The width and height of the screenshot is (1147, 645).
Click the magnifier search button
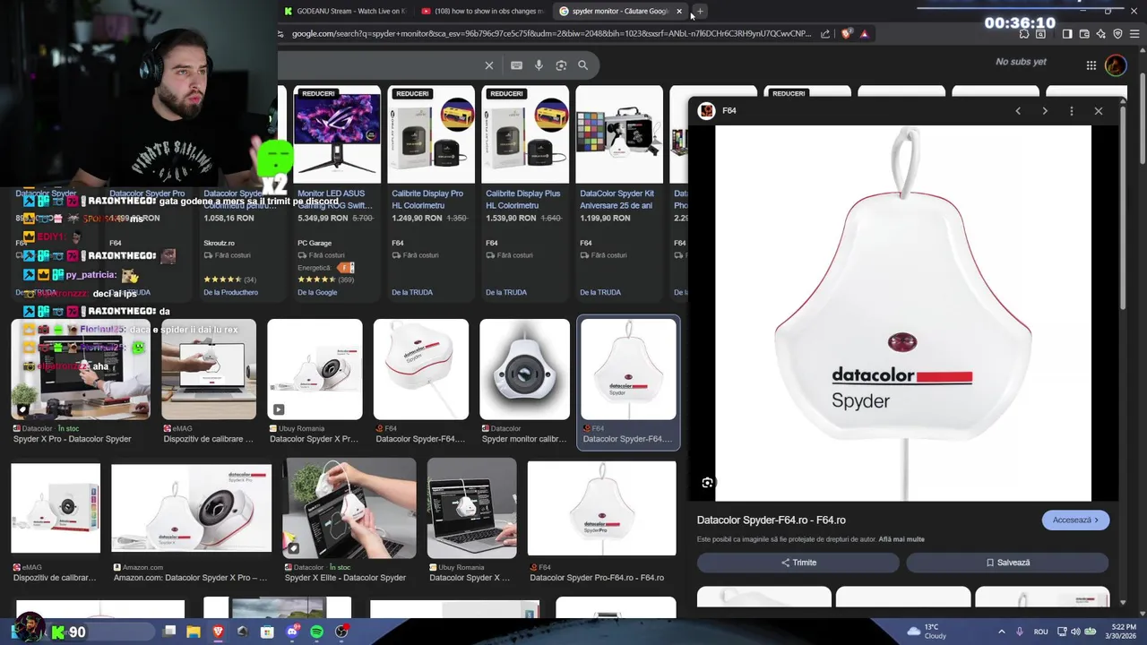tap(583, 65)
